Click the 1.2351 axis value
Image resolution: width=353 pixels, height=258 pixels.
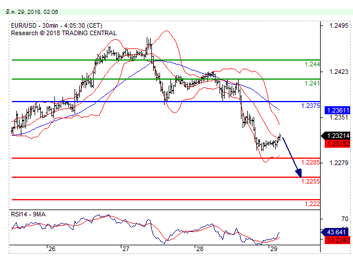click(x=339, y=117)
